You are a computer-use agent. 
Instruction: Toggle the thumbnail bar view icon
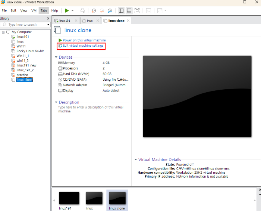coord(129,11)
